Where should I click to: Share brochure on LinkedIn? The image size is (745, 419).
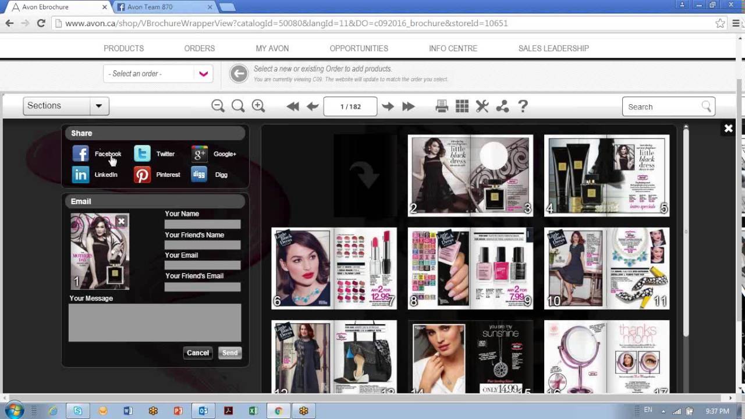coord(95,175)
